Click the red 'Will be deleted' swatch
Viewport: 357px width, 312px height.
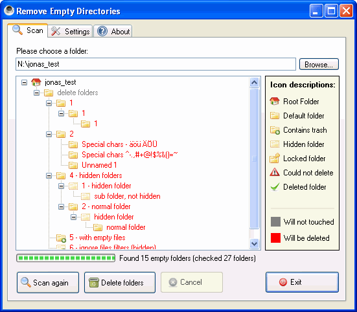pyautogui.click(x=275, y=238)
